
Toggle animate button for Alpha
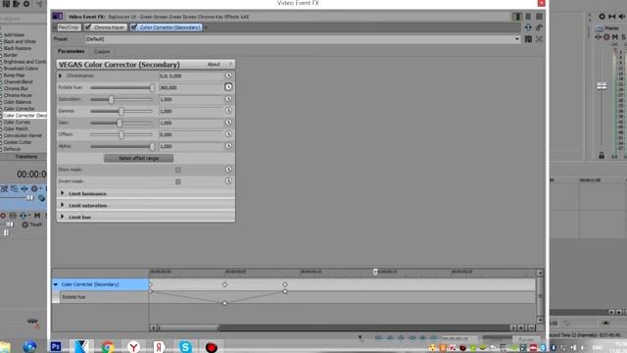228,146
